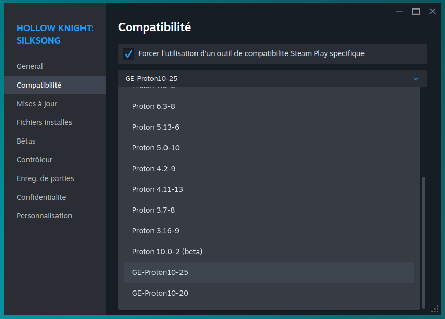Viewport: 445px width, 319px height.
Task: Uncheck the Forcer l'utilisation Steam Play checkbox
Action: pos(129,54)
